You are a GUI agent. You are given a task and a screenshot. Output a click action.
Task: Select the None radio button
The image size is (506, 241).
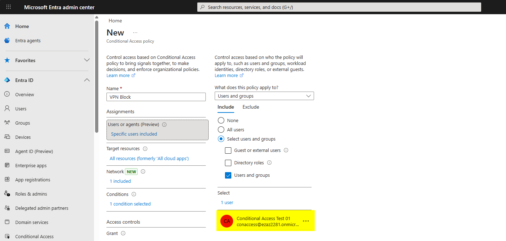pos(221,120)
